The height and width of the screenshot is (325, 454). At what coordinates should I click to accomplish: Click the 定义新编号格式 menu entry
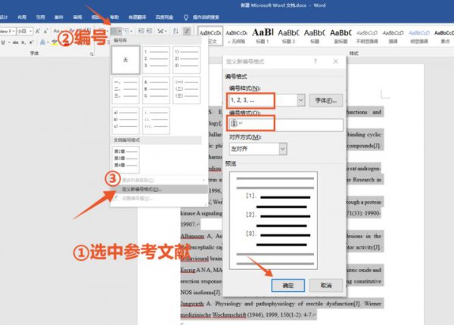pyautogui.click(x=144, y=189)
